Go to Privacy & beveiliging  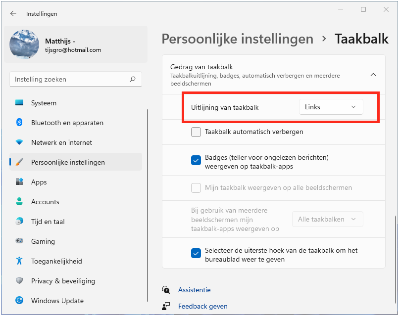coord(63,281)
